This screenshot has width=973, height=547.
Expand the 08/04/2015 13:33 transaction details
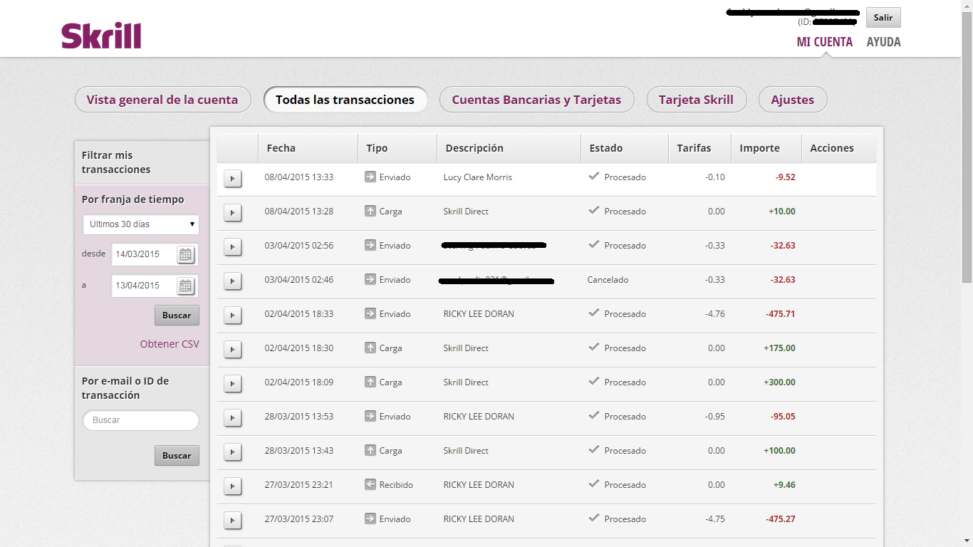click(x=233, y=178)
